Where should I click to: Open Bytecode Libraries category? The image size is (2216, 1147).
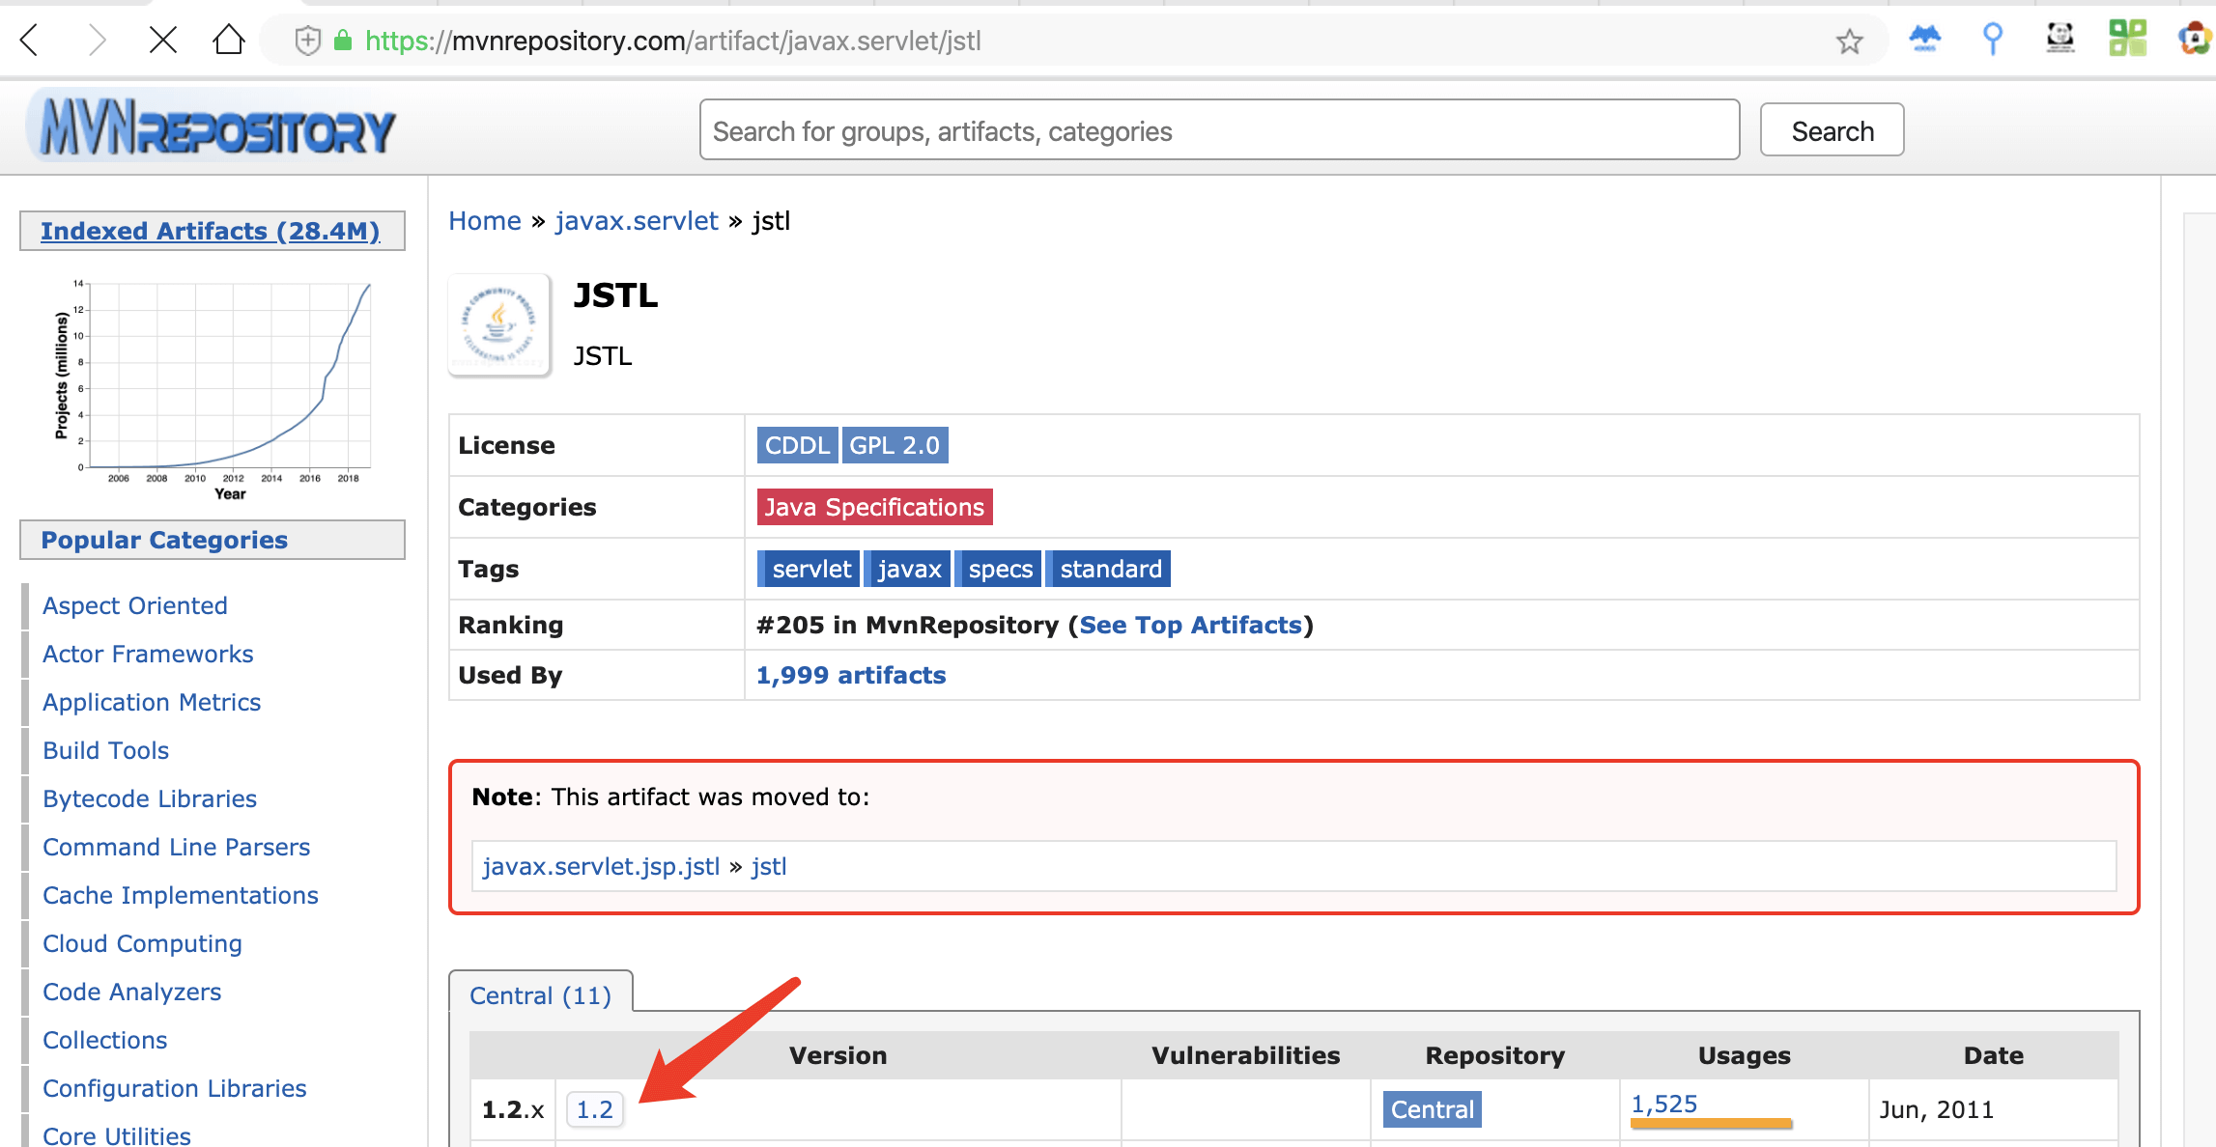click(150, 798)
